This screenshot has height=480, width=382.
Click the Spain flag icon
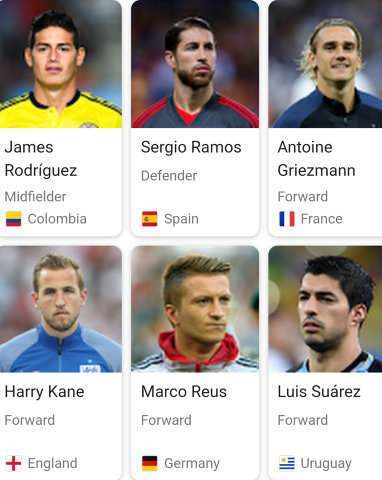pyautogui.click(x=149, y=218)
